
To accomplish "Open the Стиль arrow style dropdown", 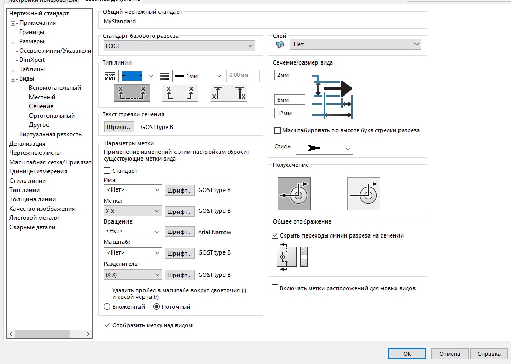I will pyautogui.click(x=324, y=149).
